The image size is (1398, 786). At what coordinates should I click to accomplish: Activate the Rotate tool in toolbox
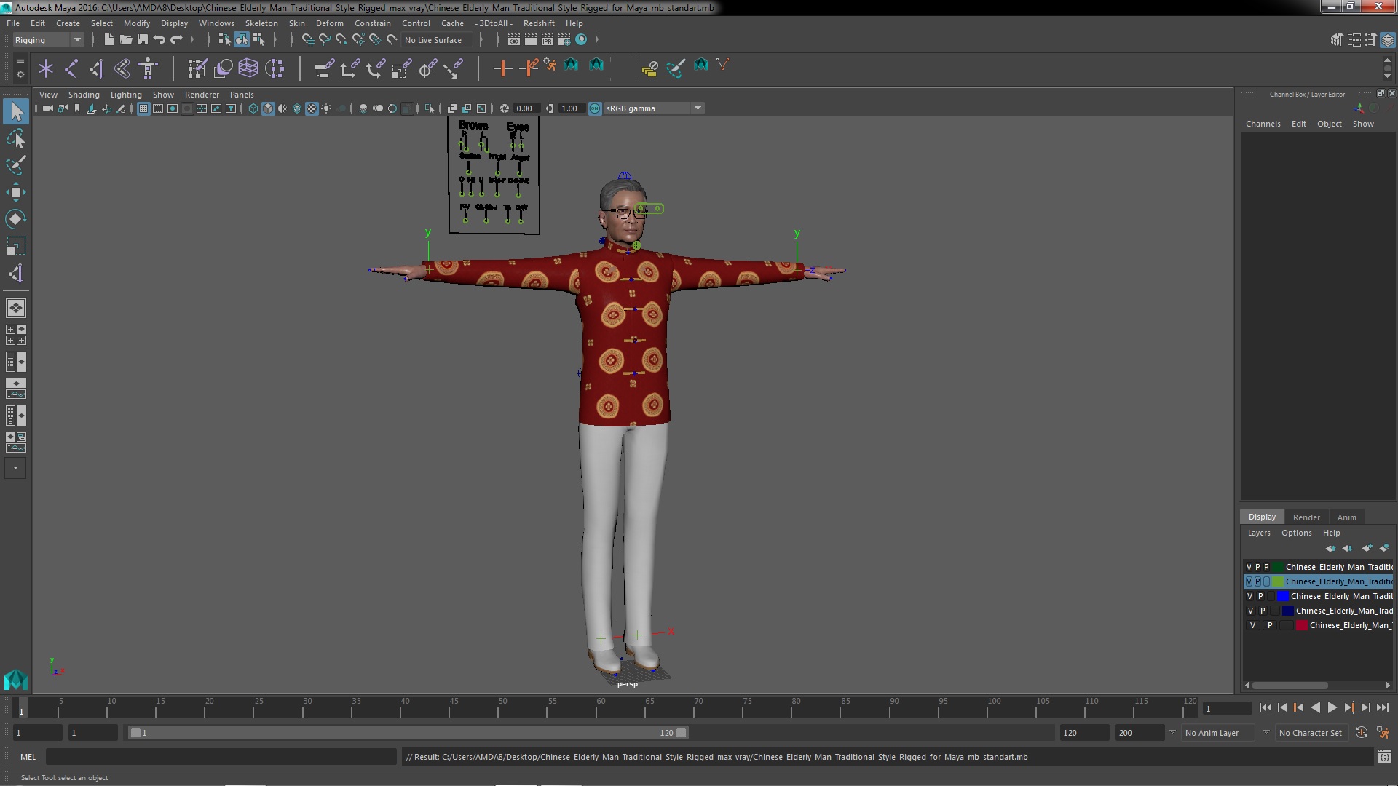pos(16,219)
